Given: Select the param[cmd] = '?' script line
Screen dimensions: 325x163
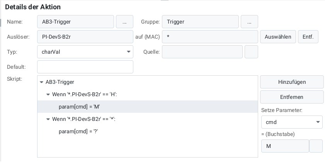Looking at the screenshot, I should tap(78, 132).
